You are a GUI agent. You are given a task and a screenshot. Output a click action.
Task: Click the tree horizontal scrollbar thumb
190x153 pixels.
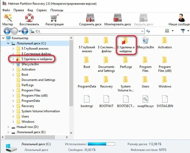(x=30, y=137)
